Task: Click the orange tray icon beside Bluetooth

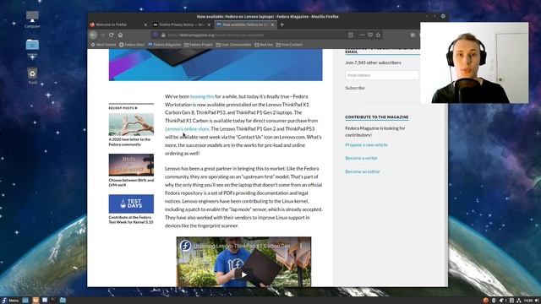Action: pos(486,301)
